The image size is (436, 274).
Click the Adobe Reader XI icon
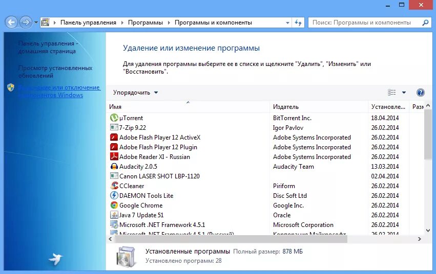point(114,157)
